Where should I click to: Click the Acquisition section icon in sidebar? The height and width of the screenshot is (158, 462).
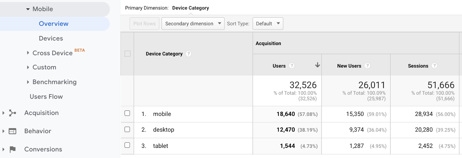pos(12,113)
